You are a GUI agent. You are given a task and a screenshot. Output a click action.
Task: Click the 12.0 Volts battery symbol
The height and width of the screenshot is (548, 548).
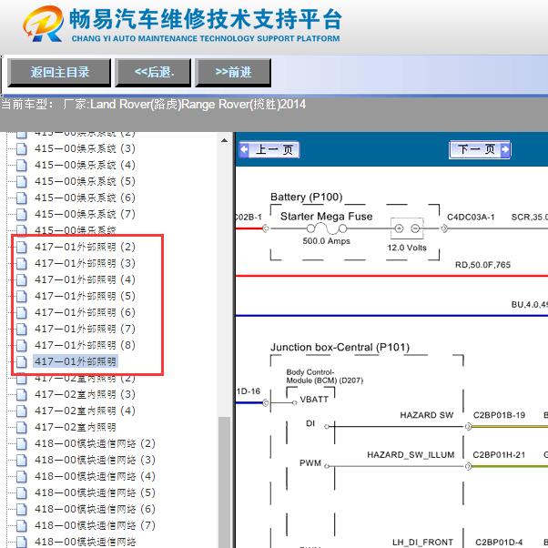407,228
